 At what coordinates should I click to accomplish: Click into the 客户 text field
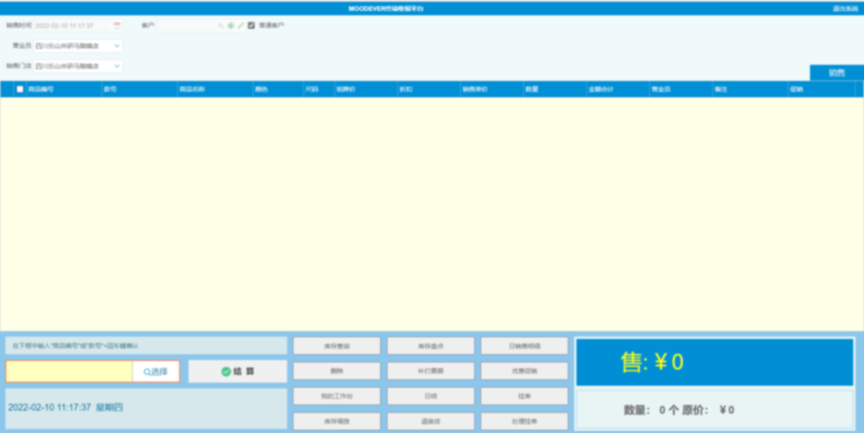click(187, 26)
